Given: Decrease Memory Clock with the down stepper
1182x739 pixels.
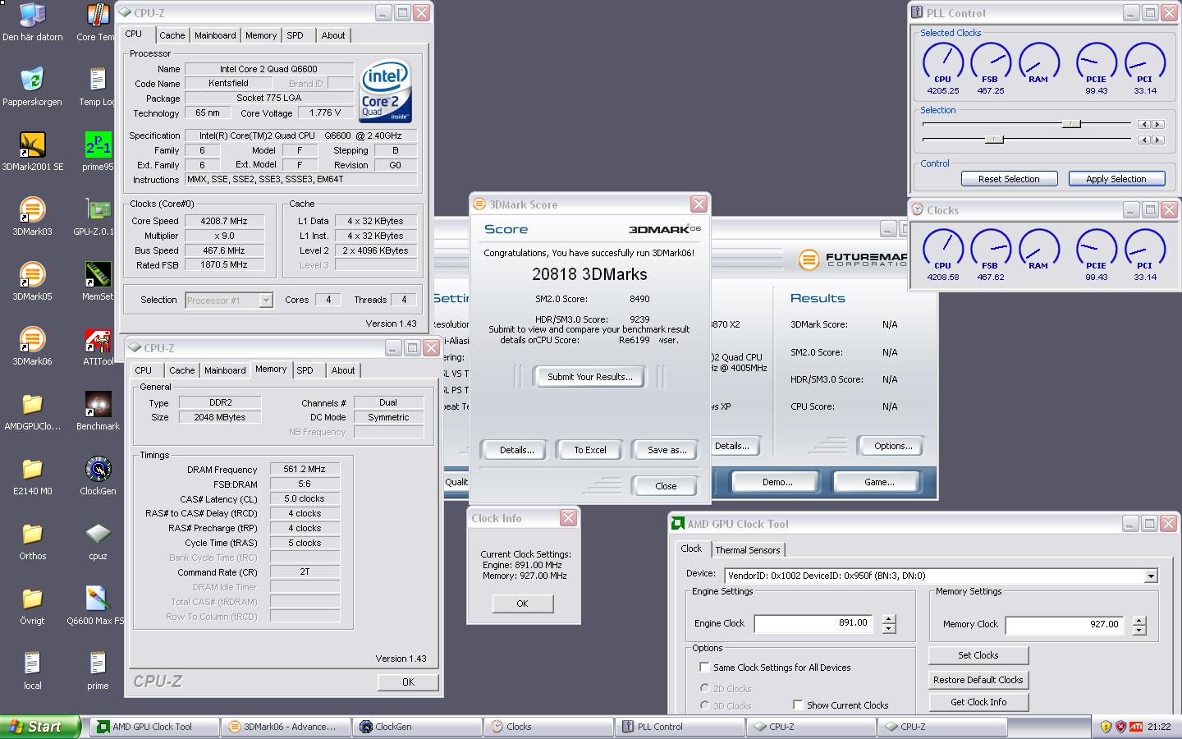Looking at the screenshot, I should [1139, 630].
